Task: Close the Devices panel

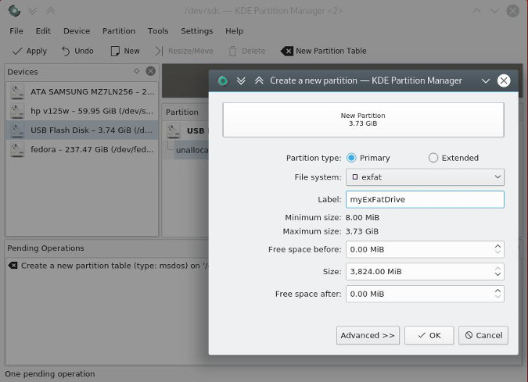Action: coord(150,71)
